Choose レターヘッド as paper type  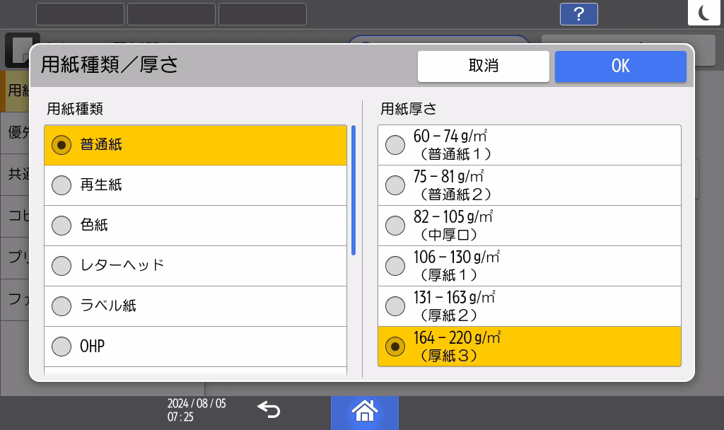click(195, 266)
